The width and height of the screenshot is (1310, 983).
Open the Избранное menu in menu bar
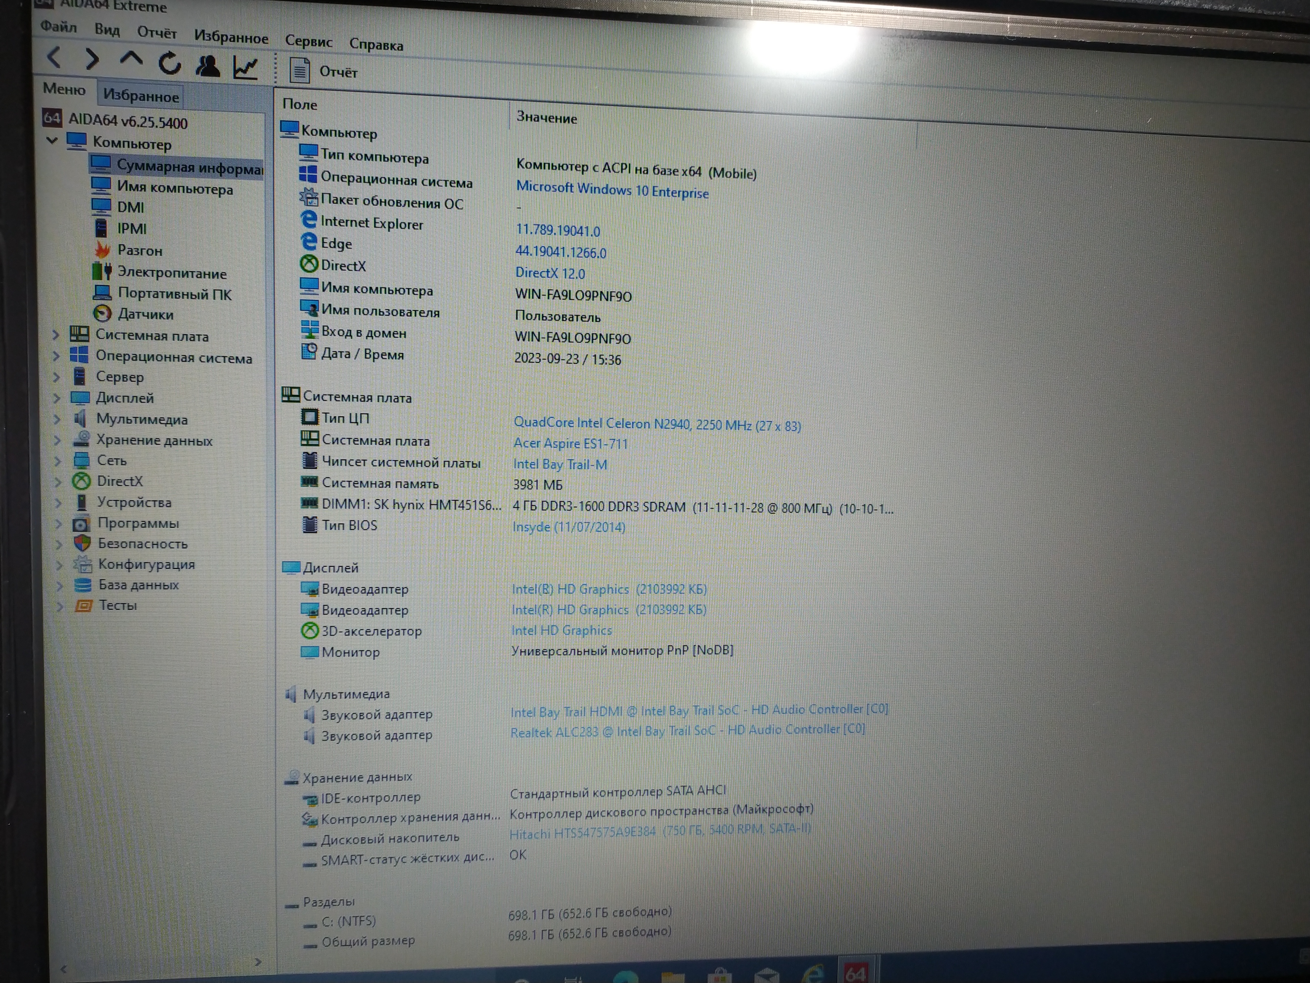(231, 37)
